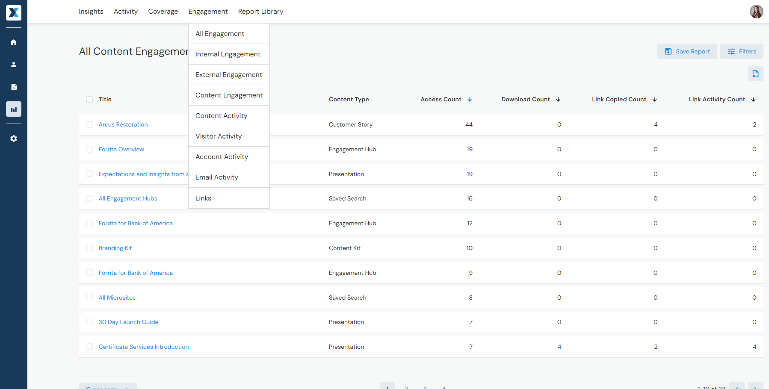Open the All Microsites link
The width and height of the screenshot is (769, 389).
[117, 298]
